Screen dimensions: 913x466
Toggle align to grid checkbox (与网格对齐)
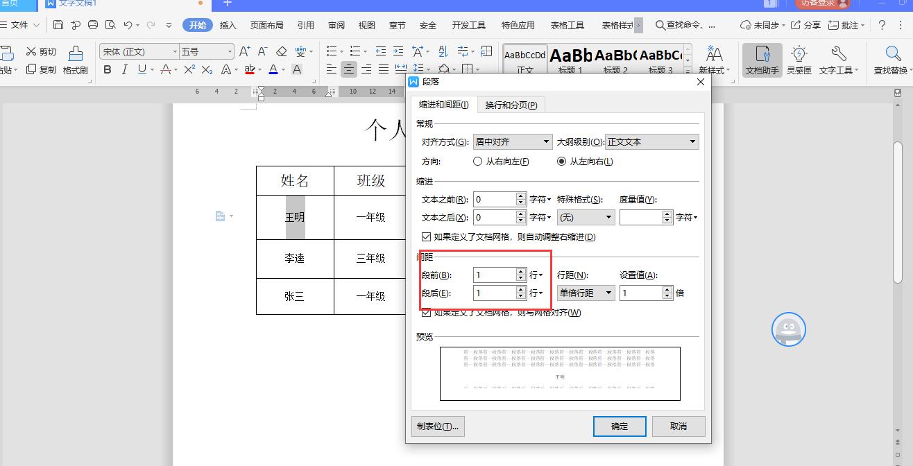tap(426, 313)
